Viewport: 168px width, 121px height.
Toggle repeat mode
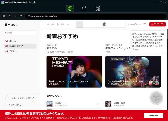point(68,24)
